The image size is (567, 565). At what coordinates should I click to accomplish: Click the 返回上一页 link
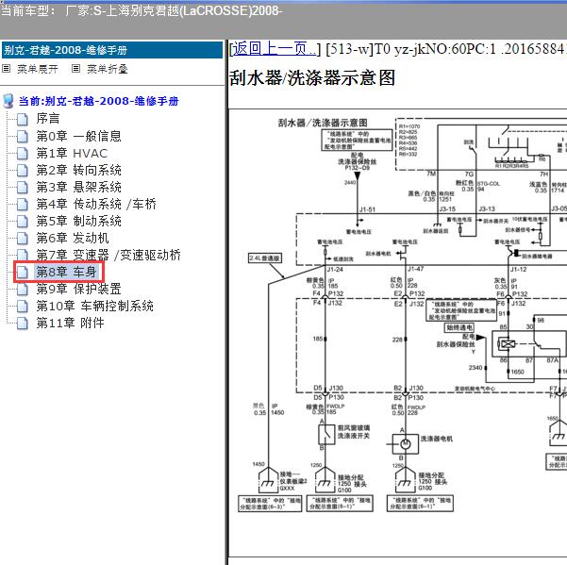click(275, 48)
